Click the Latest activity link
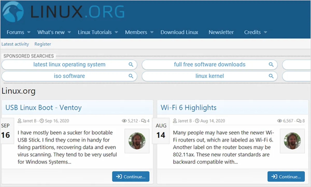This screenshot has width=311, height=187. 15,44
